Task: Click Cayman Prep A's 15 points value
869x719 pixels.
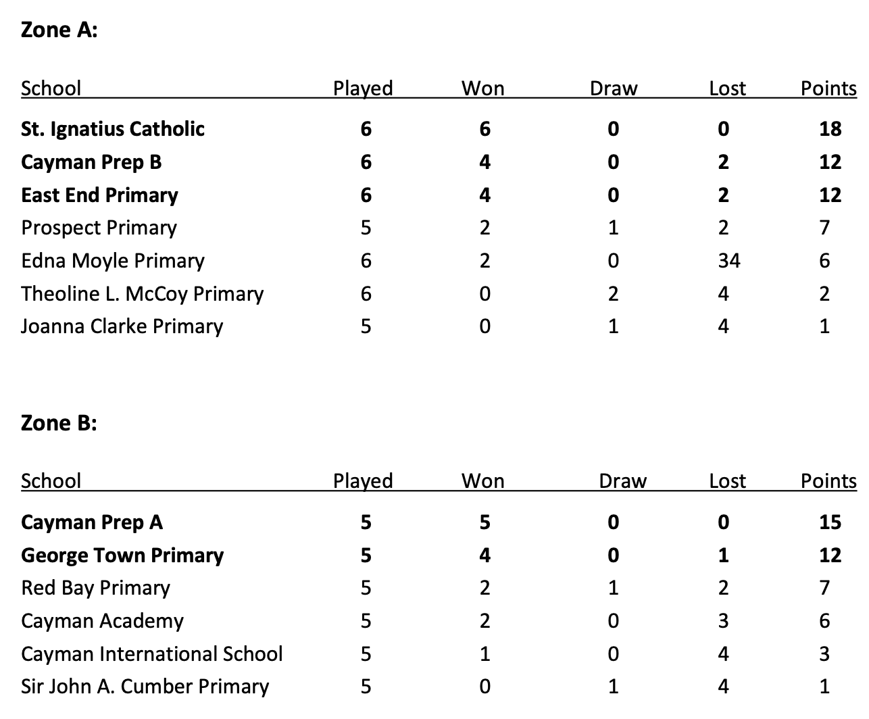Action: tap(830, 522)
